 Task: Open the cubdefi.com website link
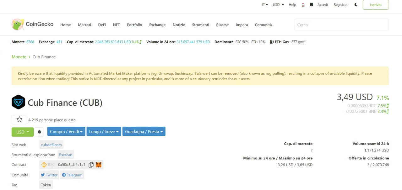[x=51, y=145]
